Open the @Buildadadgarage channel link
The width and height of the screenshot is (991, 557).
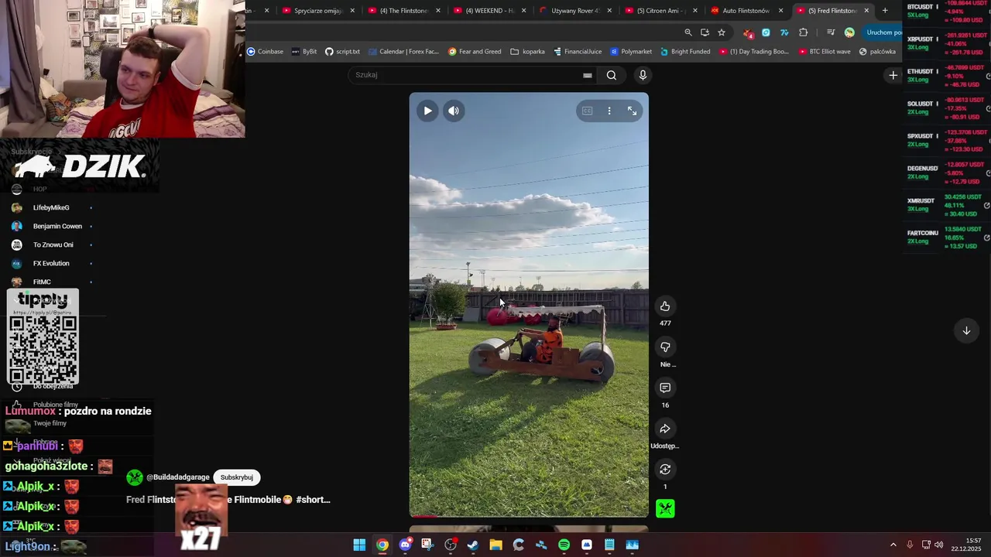click(x=177, y=477)
